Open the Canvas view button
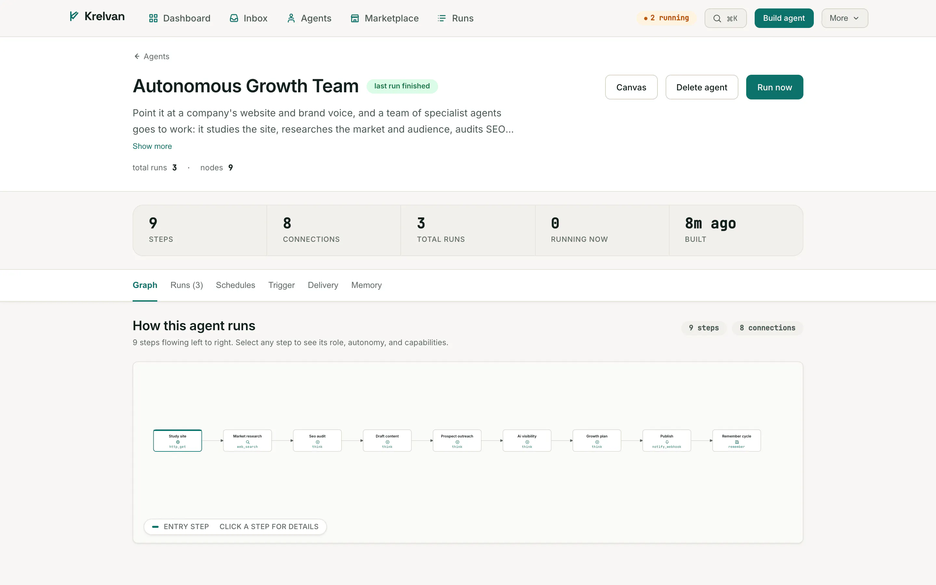The image size is (936, 585). tap(631, 87)
